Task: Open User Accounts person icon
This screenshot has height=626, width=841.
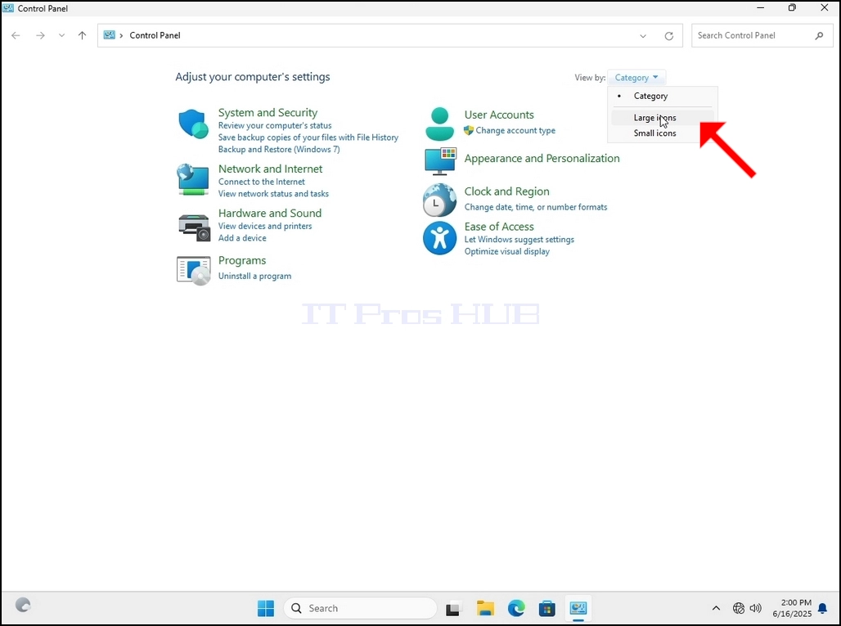Action: pos(440,124)
